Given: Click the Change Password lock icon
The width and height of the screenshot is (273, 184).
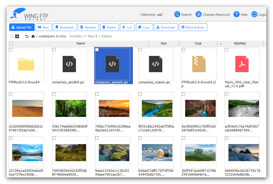Looking at the screenshot, I should click(198, 14).
